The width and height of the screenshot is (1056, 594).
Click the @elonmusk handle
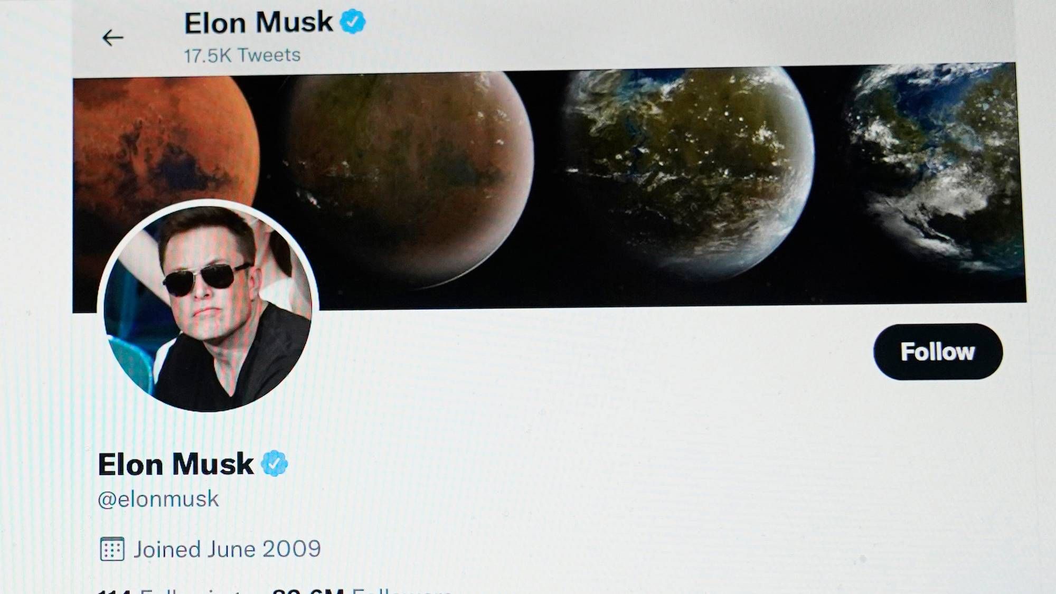tap(158, 499)
